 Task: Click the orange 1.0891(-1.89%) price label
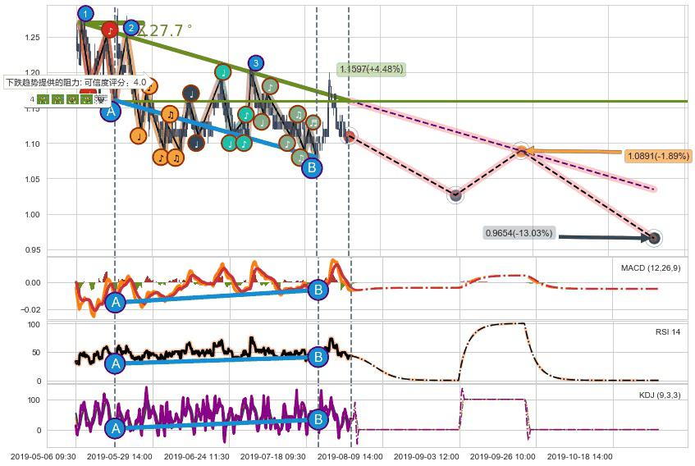coord(657,156)
